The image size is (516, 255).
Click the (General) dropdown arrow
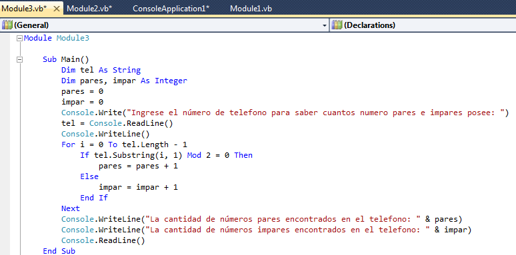coord(325,25)
